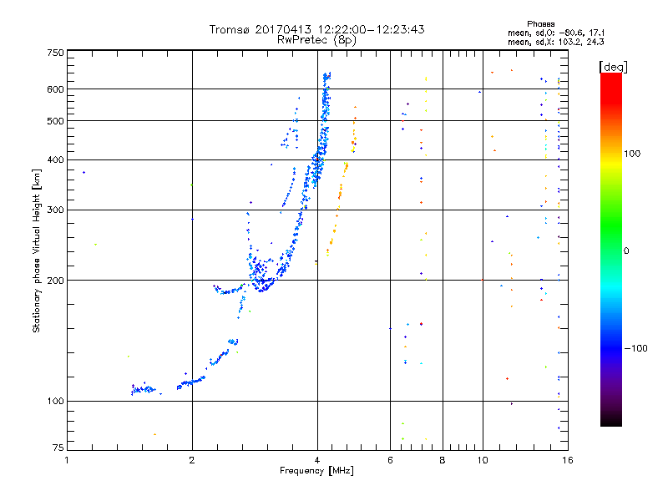
Task: Click the x-axis tick label '6'
Action: point(390,460)
